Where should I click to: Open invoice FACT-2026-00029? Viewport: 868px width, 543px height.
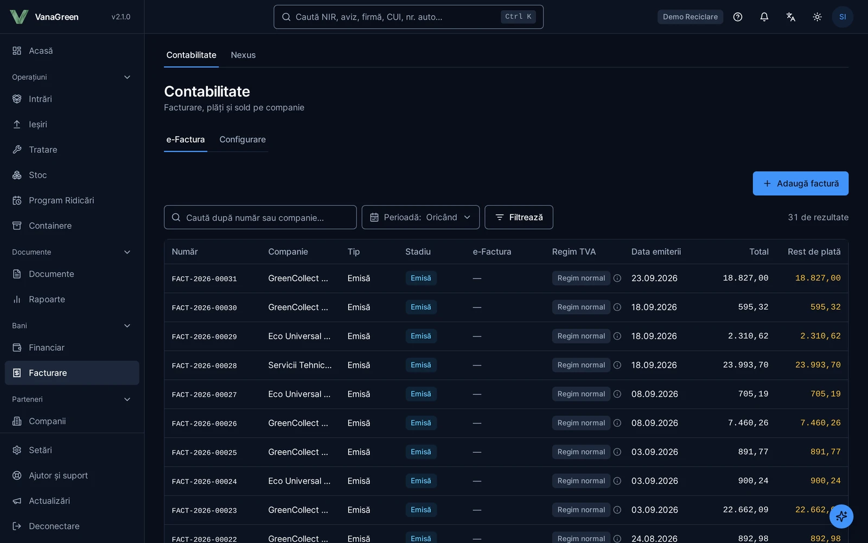pos(204,337)
